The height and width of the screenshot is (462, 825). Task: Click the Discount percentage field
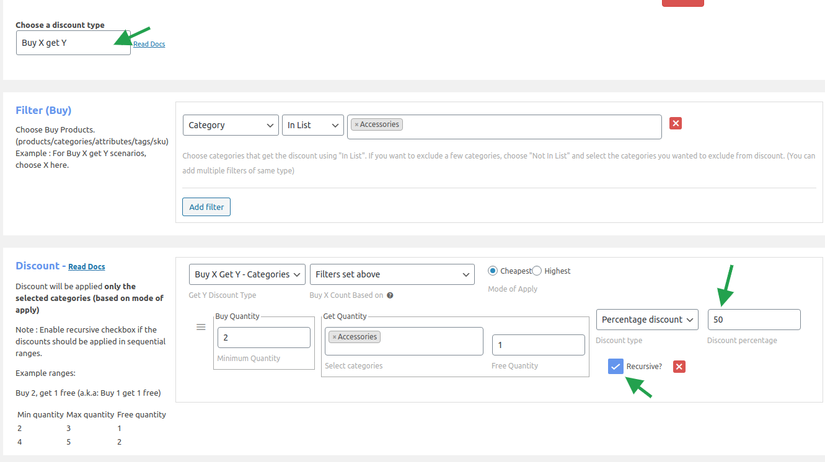754,320
